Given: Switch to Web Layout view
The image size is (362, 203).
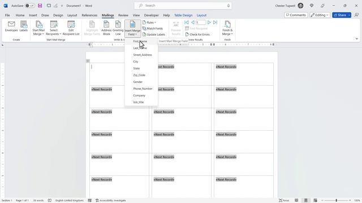Looking at the screenshot, I should point(315,201).
